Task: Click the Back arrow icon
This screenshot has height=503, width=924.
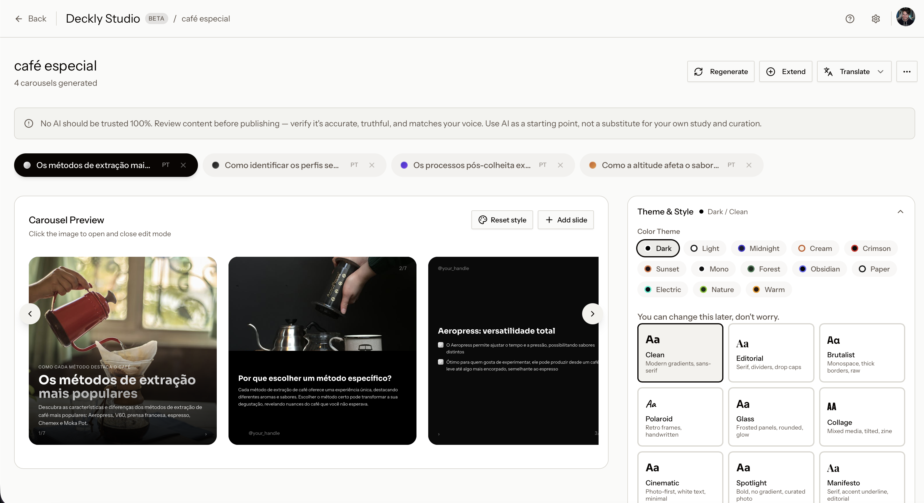Action: click(19, 19)
